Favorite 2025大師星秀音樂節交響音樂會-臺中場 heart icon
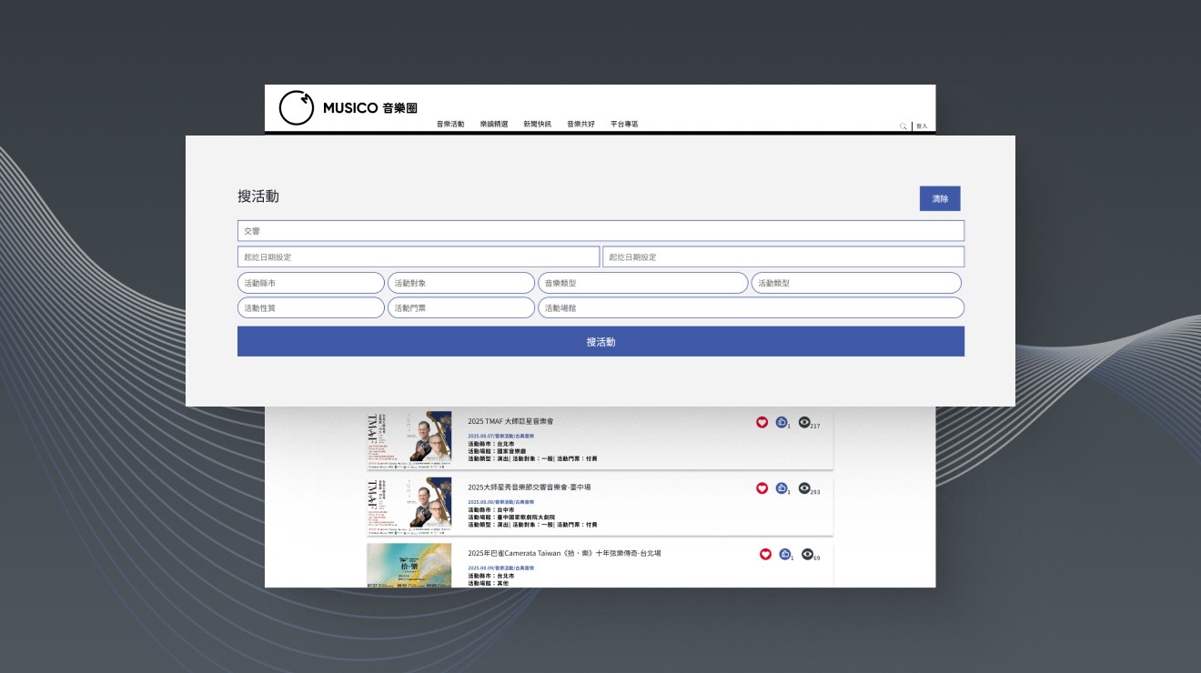Image resolution: width=1201 pixels, height=673 pixels. point(762,487)
